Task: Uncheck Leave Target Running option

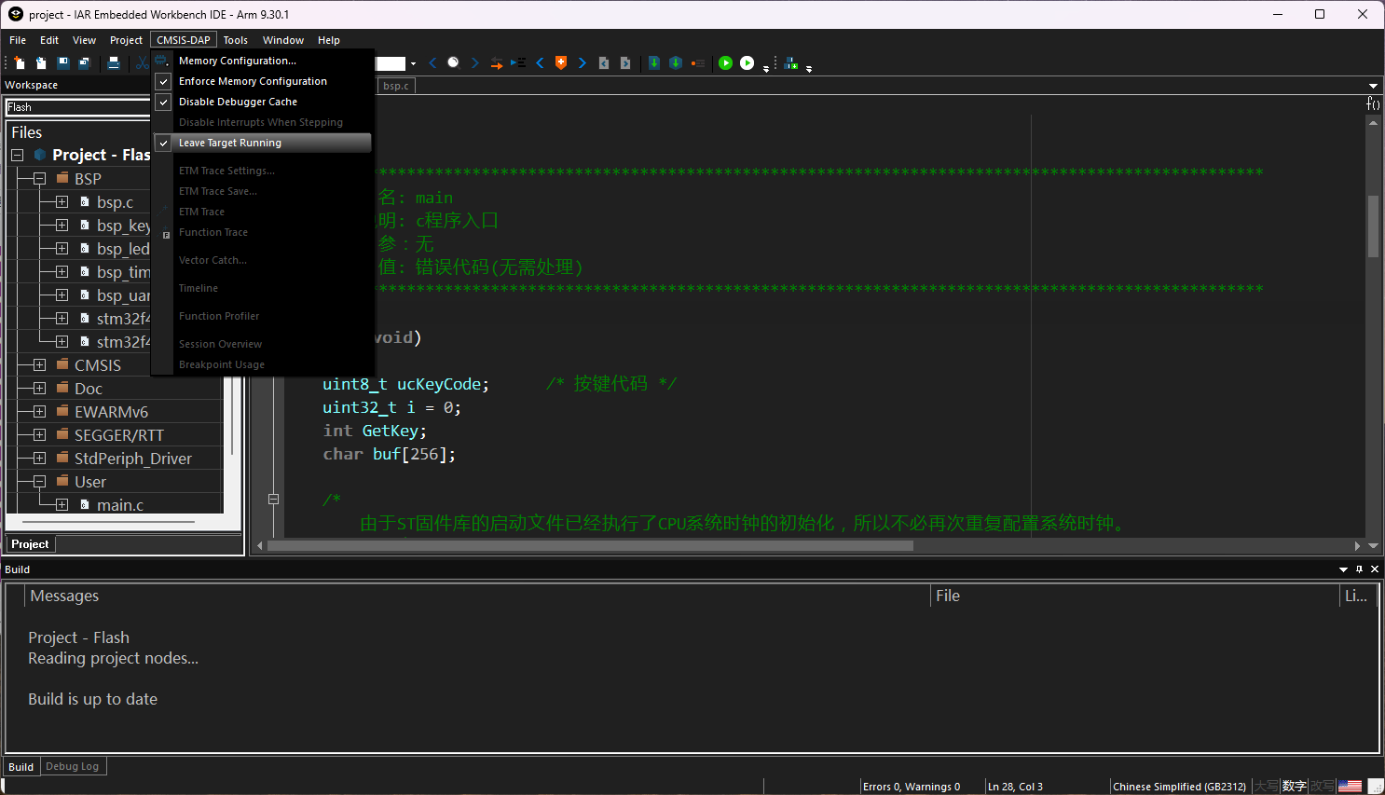Action: coord(229,143)
